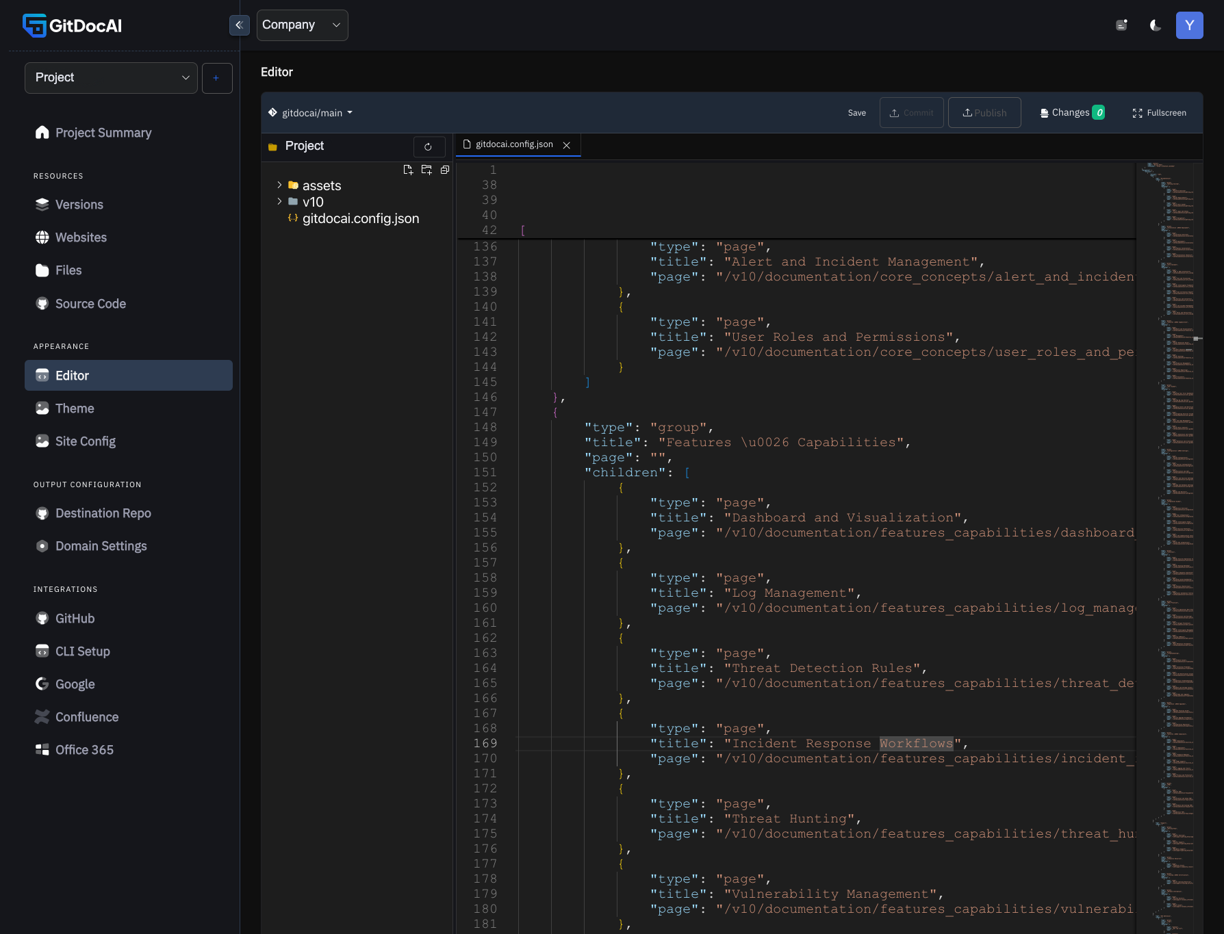The height and width of the screenshot is (934, 1224).
Task: Open Theme in the sidebar
Action: (75, 408)
